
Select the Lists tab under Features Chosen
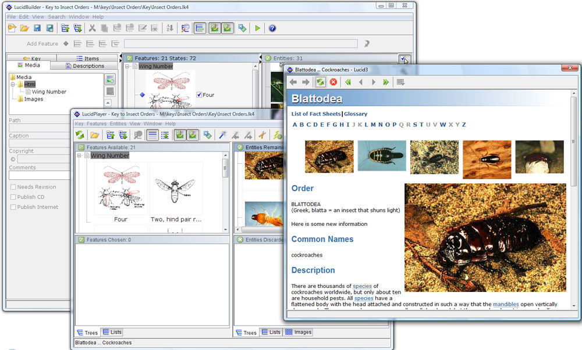click(112, 332)
